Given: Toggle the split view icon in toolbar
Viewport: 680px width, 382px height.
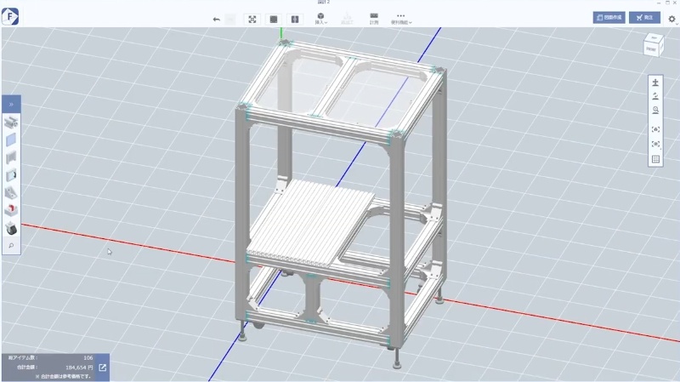Looking at the screenshot, I should coord(295,19).
